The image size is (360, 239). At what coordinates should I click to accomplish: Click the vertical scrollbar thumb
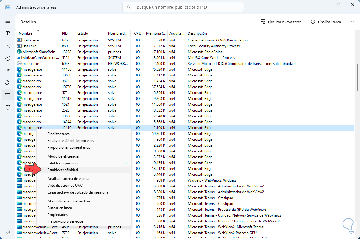coord(357,77)
